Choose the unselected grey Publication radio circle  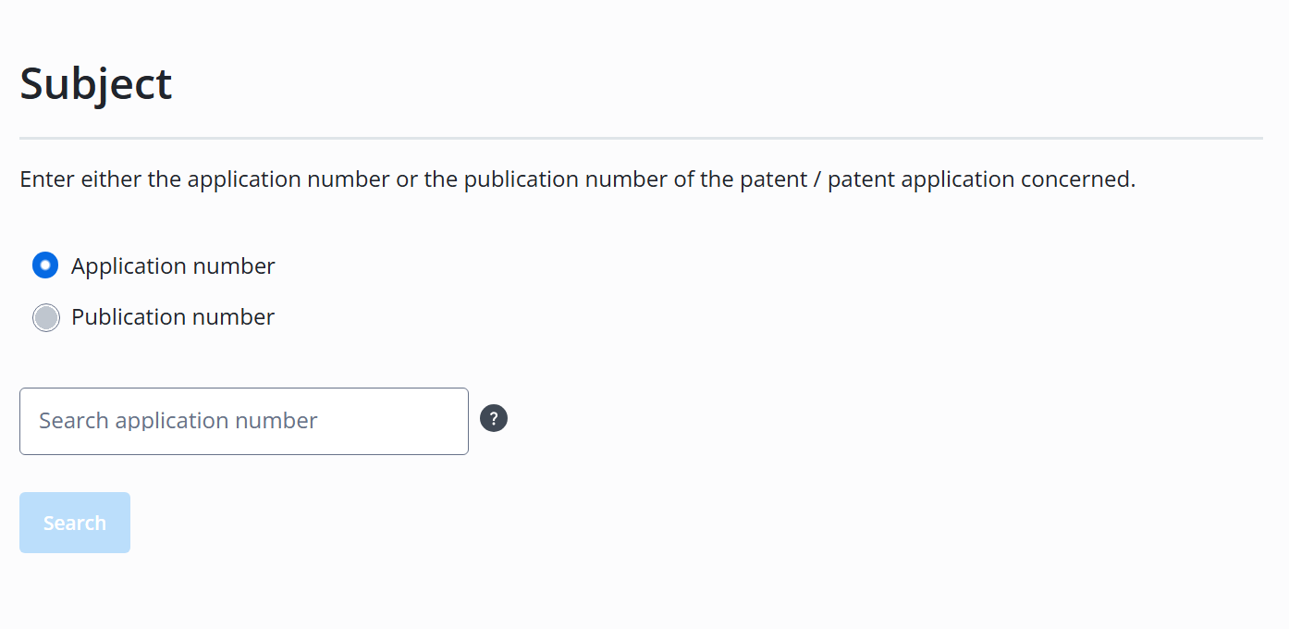pyautogui.click(x=45, y=317)
